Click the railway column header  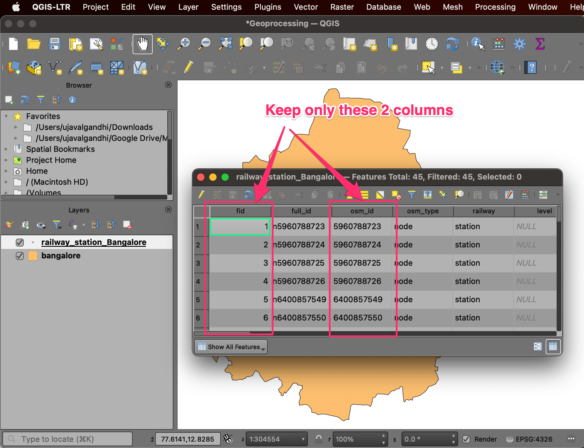(484, 211)
